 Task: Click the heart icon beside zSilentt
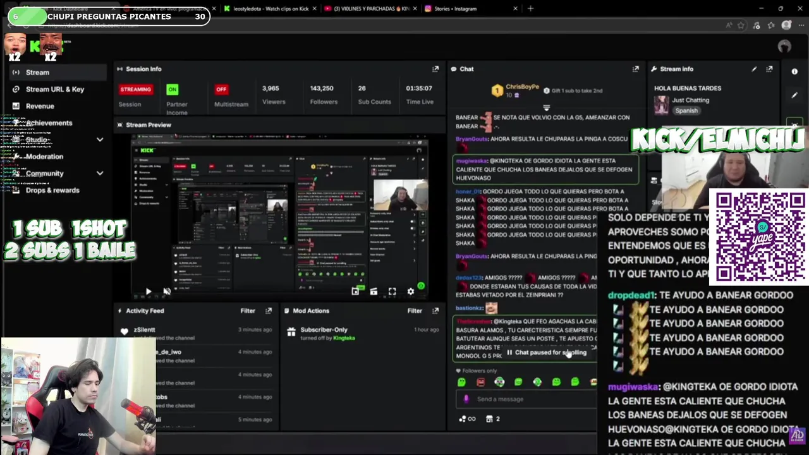point(125,331)
